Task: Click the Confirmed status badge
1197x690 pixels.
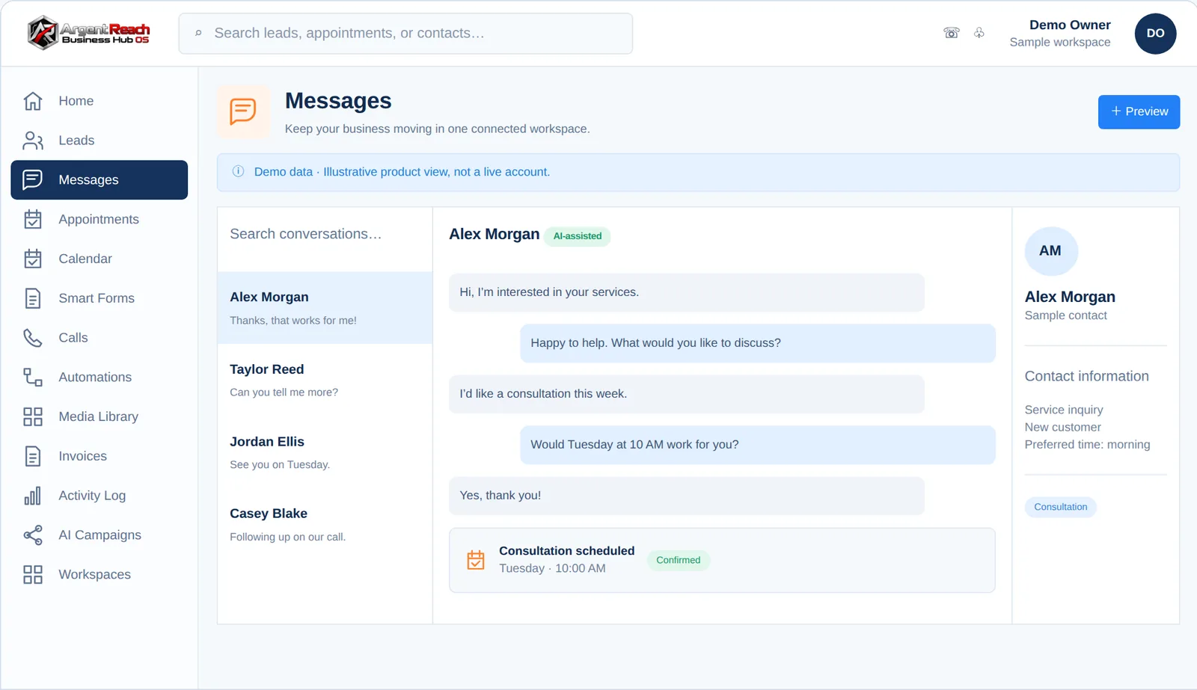Action: 679,560
